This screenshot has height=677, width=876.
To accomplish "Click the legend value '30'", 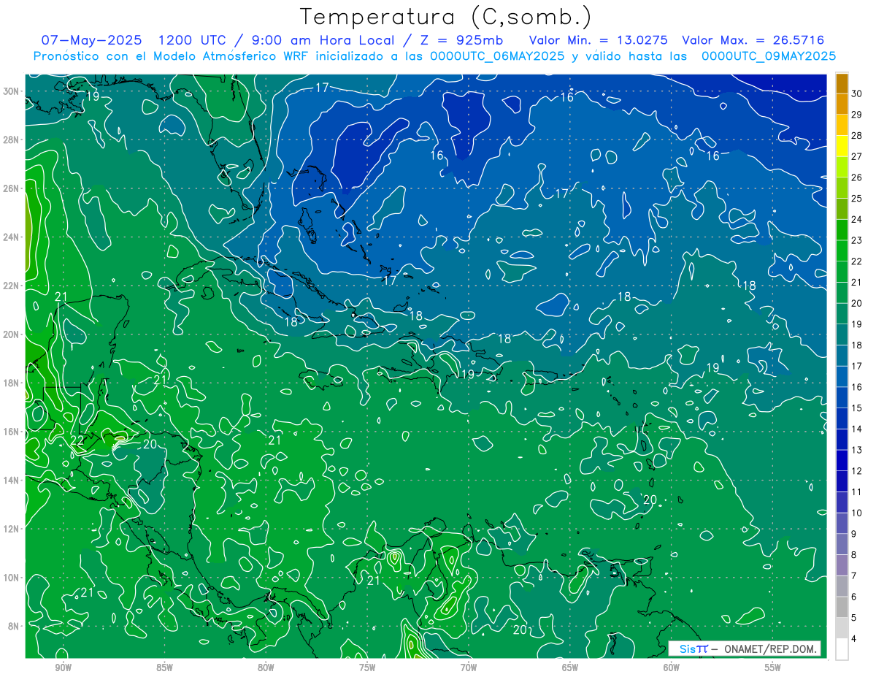I will (x=857, y=93).
